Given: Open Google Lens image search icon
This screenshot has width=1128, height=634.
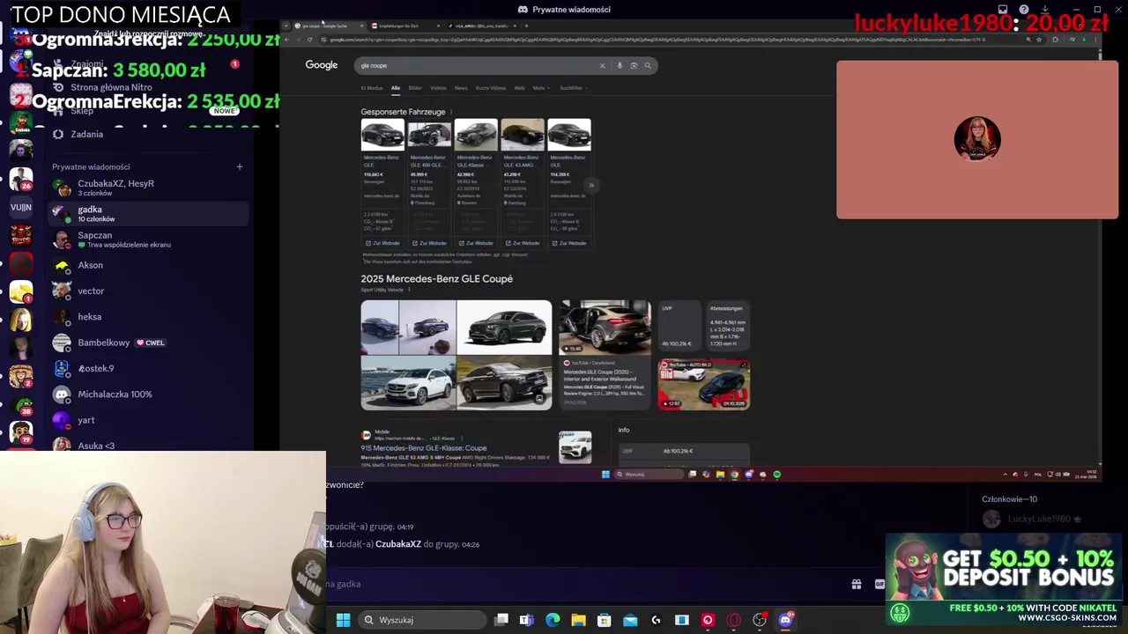Looking at the screenshot, I should (634, 65).
